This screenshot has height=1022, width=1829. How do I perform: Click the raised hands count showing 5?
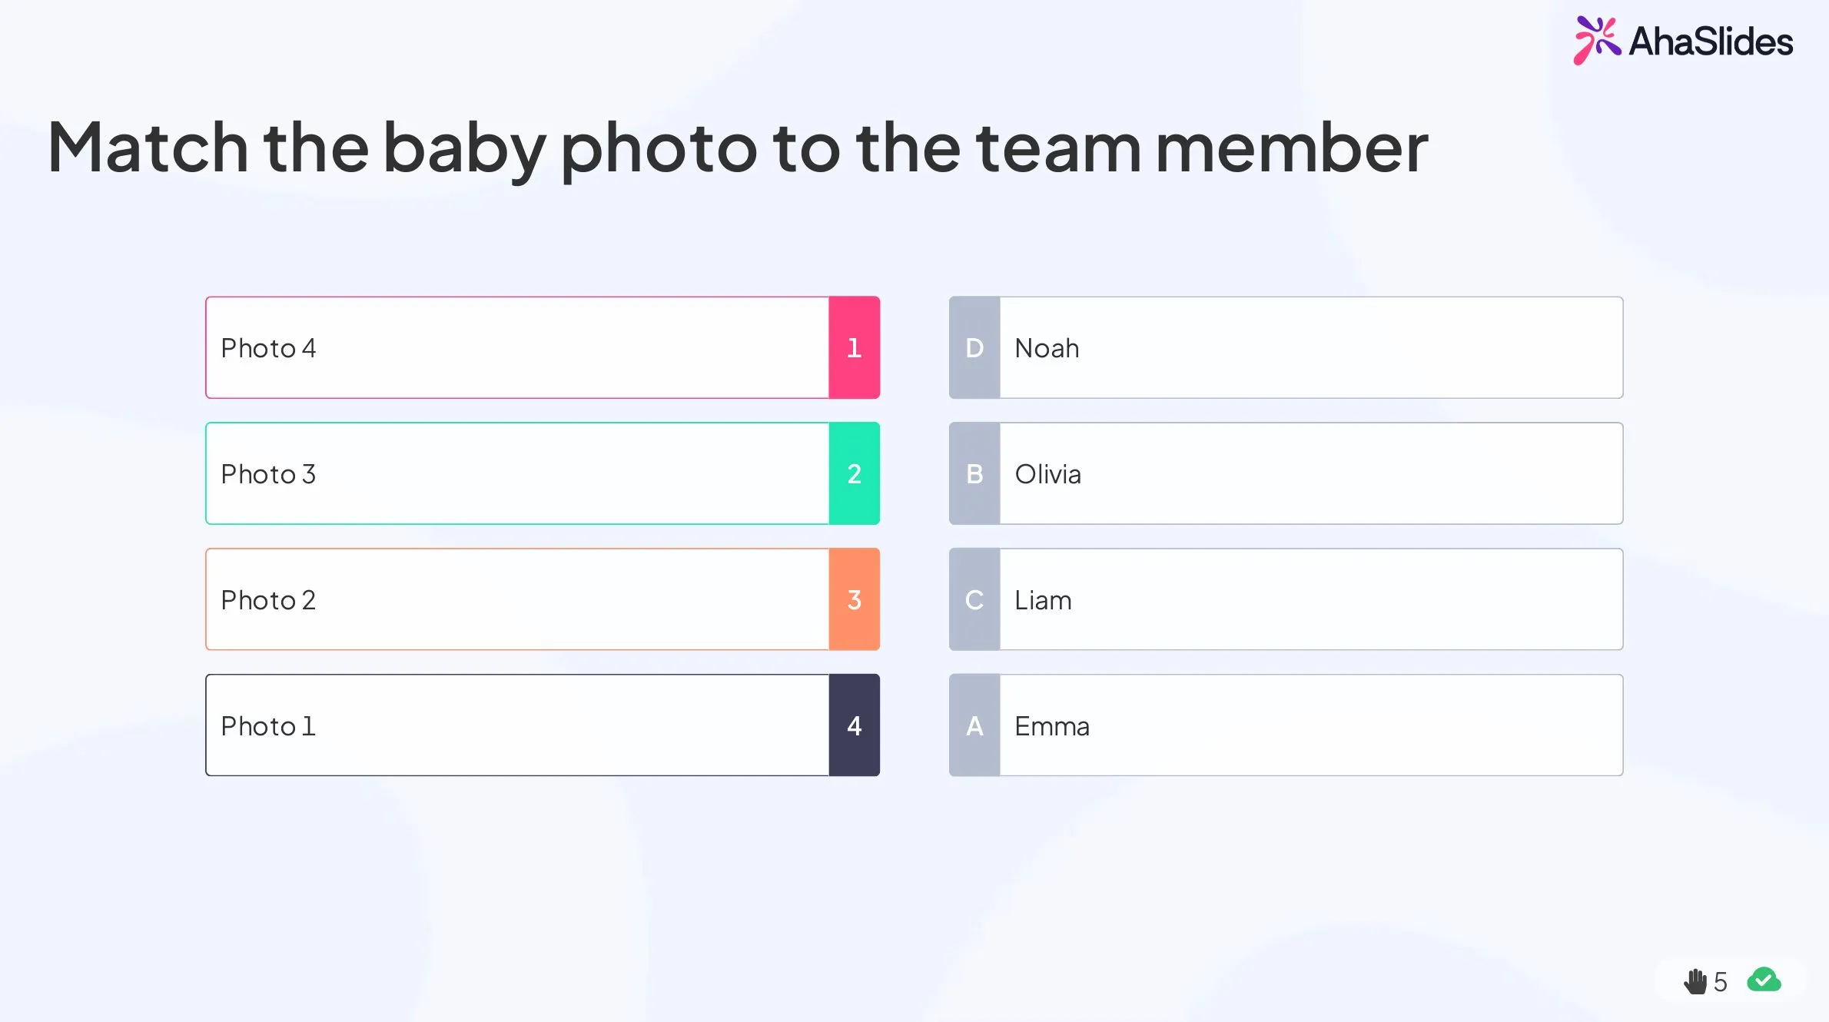pyautogui.click(x=1721, y=981)
